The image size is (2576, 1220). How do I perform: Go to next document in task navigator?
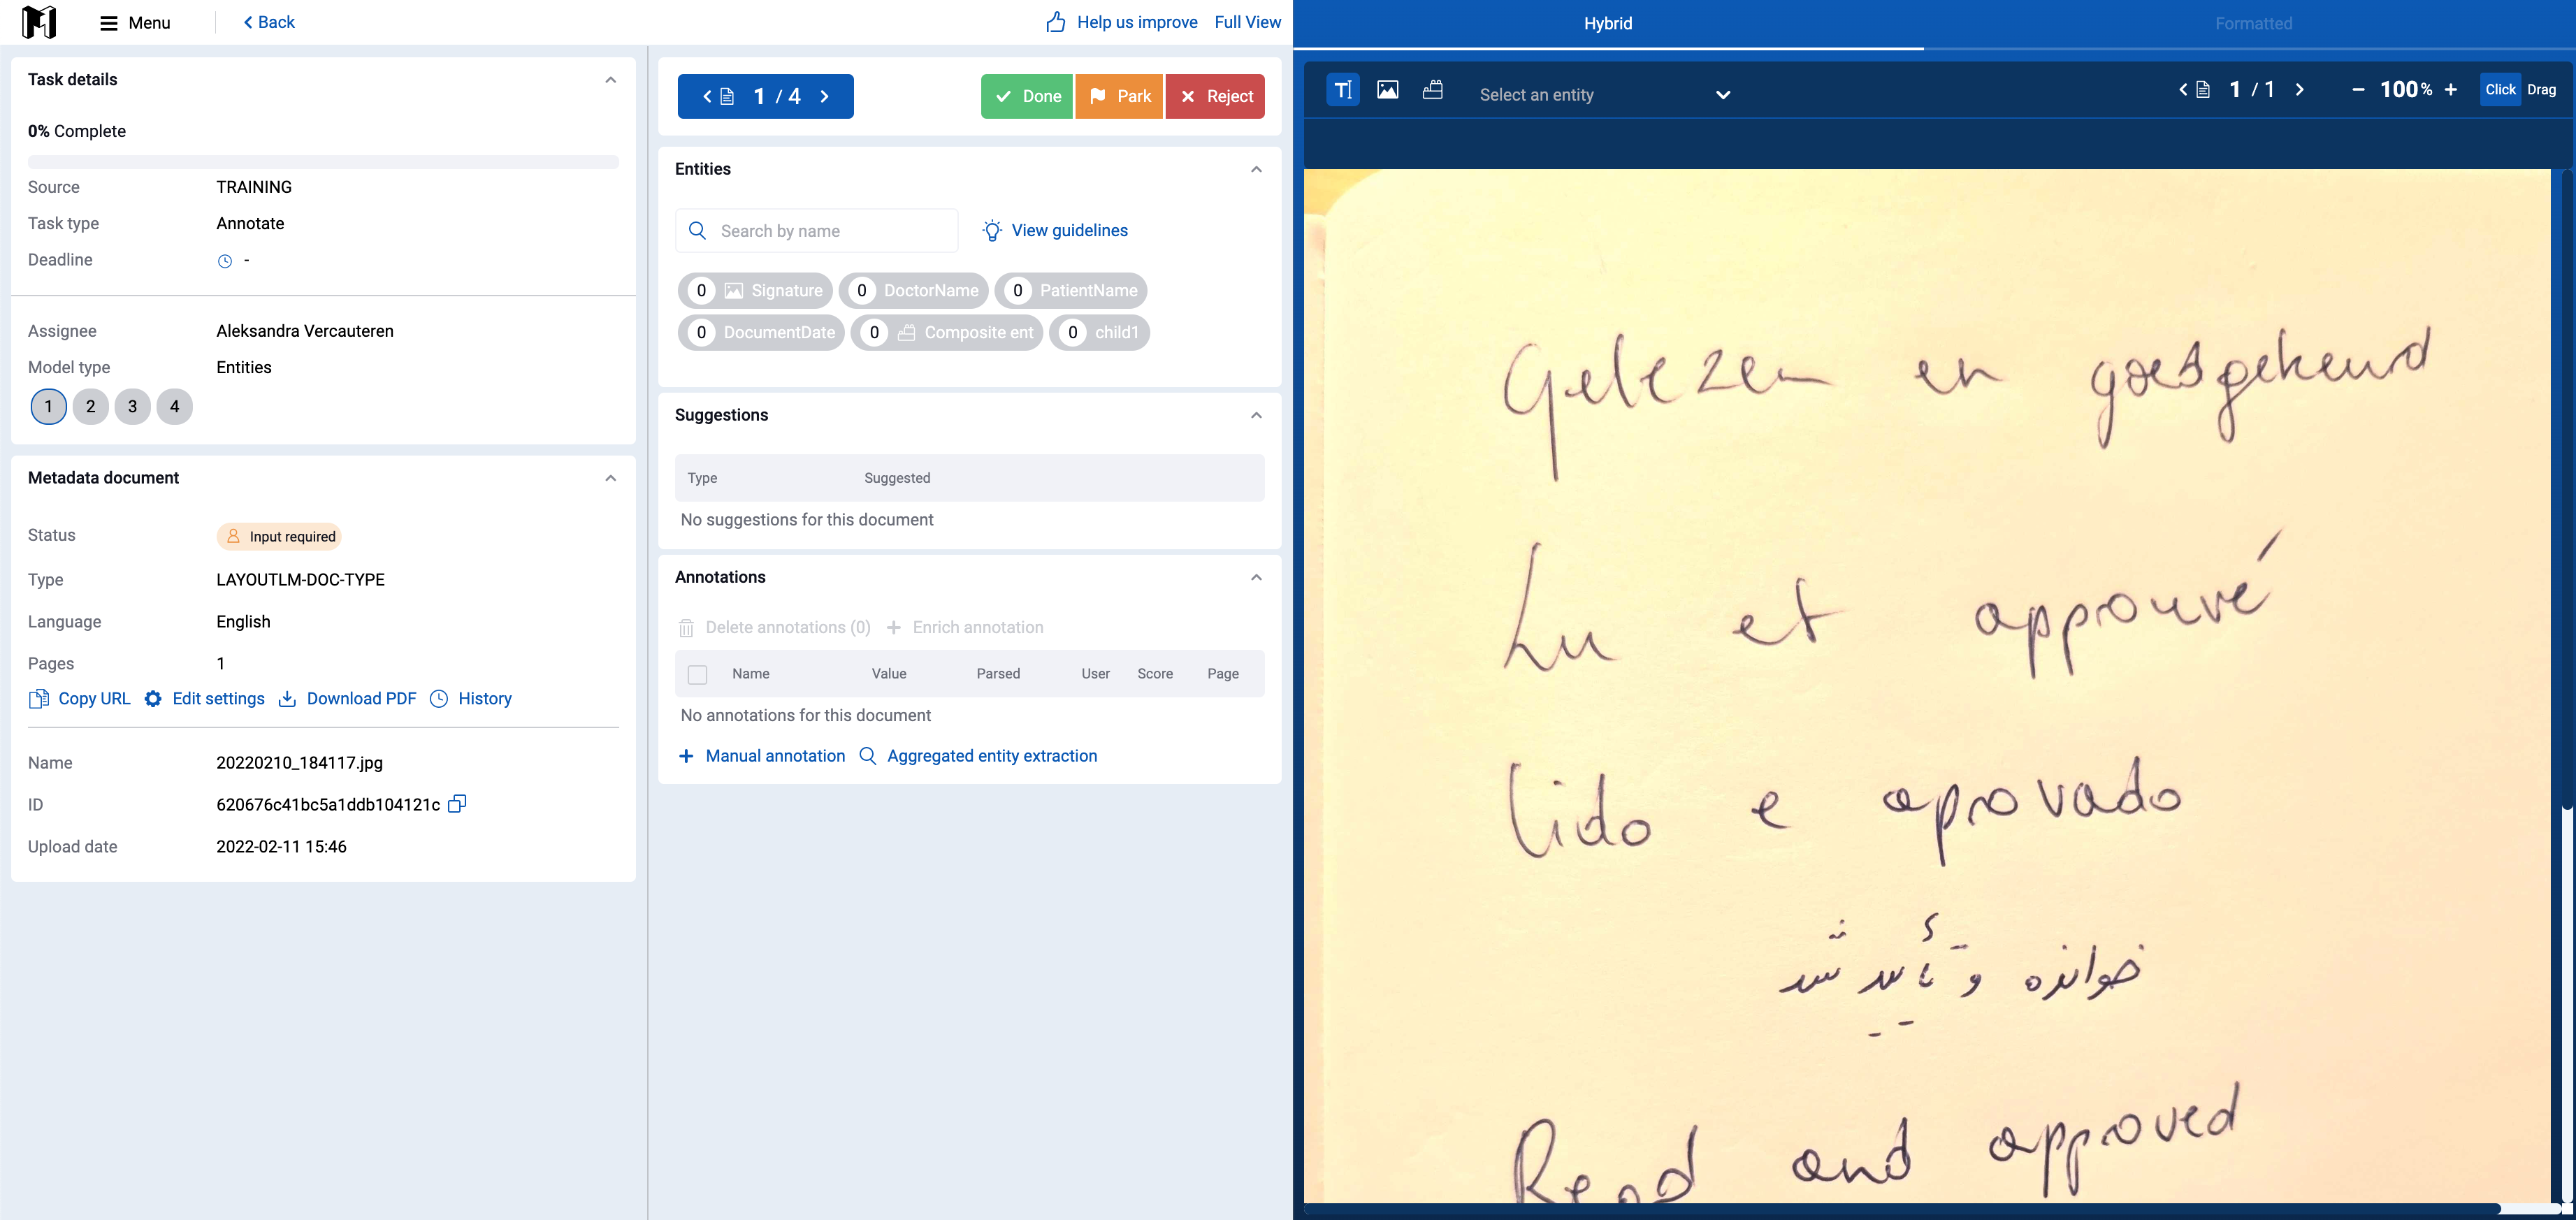[825, 96]
